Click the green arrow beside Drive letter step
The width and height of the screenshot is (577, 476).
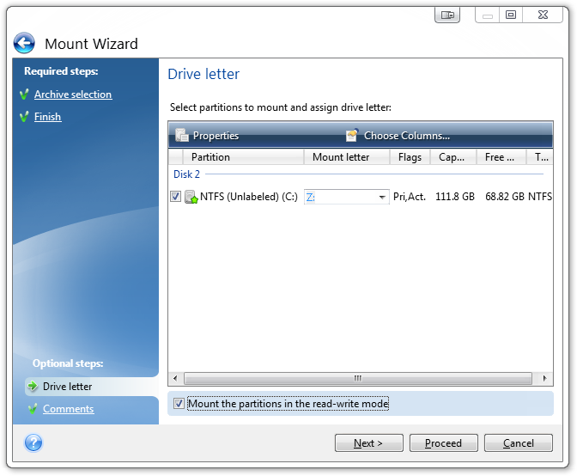[x=33, y=386]
